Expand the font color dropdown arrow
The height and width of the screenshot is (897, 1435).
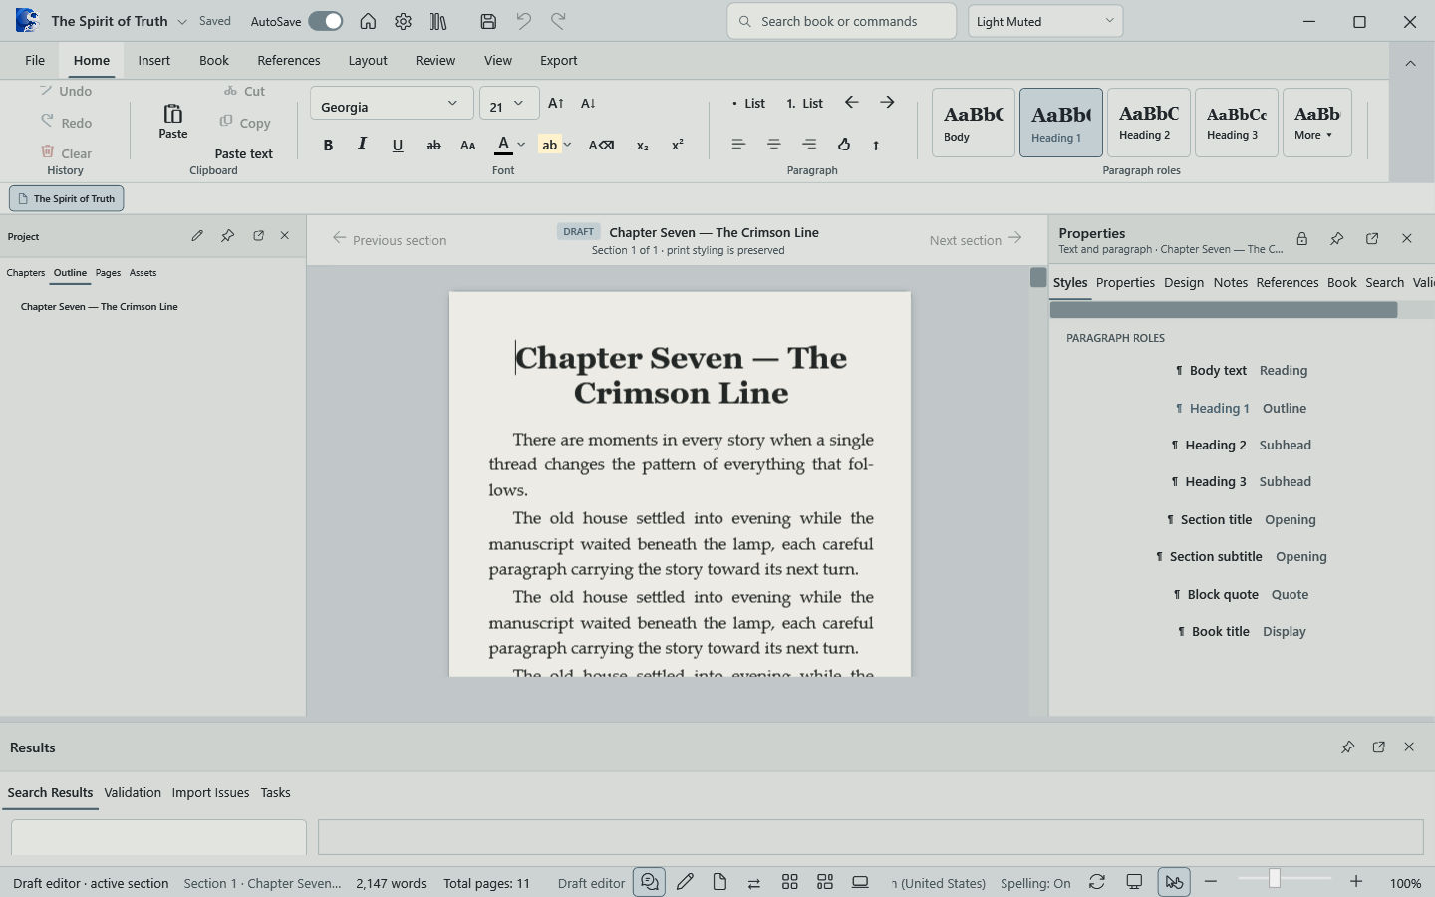[521, 145]
